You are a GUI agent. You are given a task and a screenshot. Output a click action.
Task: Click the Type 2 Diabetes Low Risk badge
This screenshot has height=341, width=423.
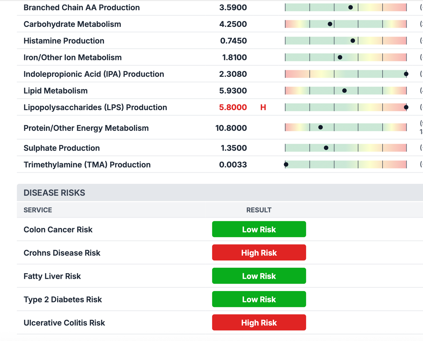click(x=259, y=300)
